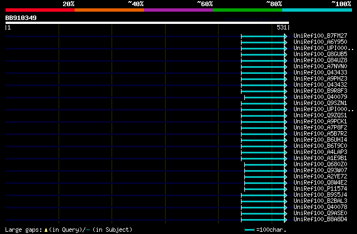
Task: Click the white BB910349 query sequence bar
Action: click(147, 23)
